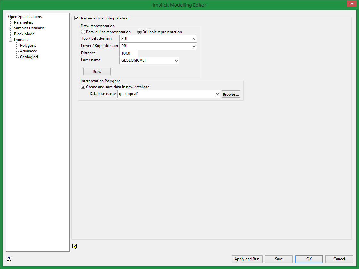Collapse the Domains tree node
This screenshot has width=359, height=269.
pos(10,40)
